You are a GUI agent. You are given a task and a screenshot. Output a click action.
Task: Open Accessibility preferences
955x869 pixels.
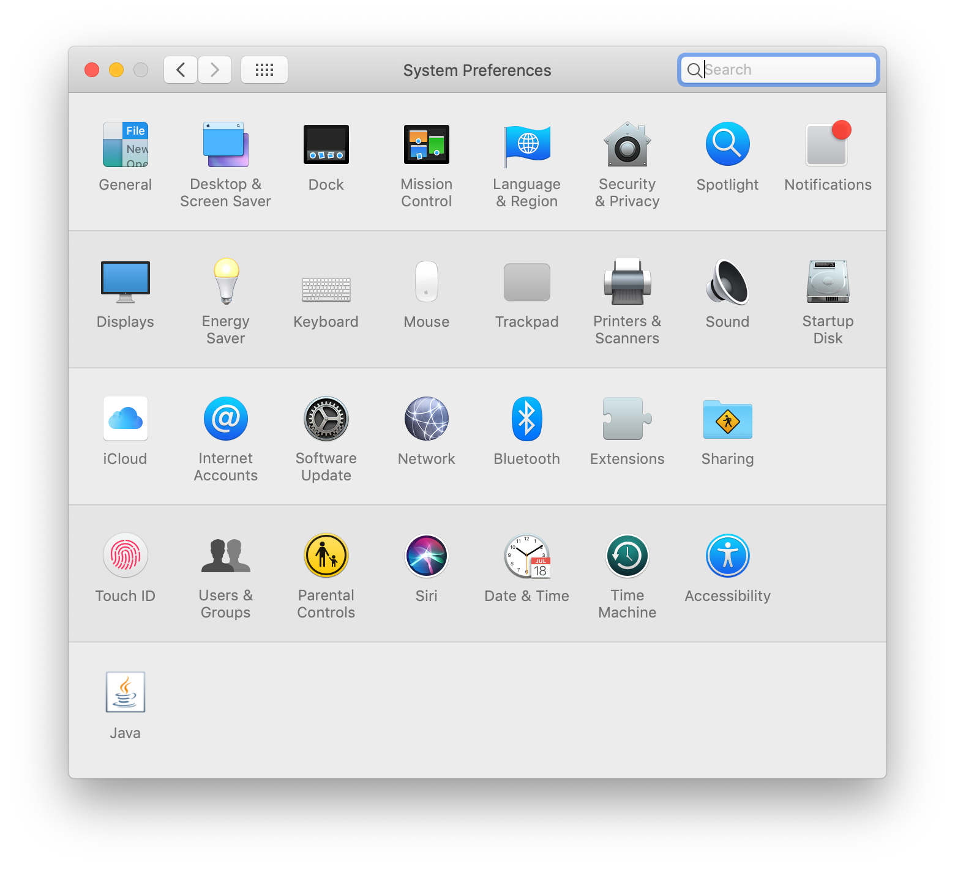[x=727, y=555]
